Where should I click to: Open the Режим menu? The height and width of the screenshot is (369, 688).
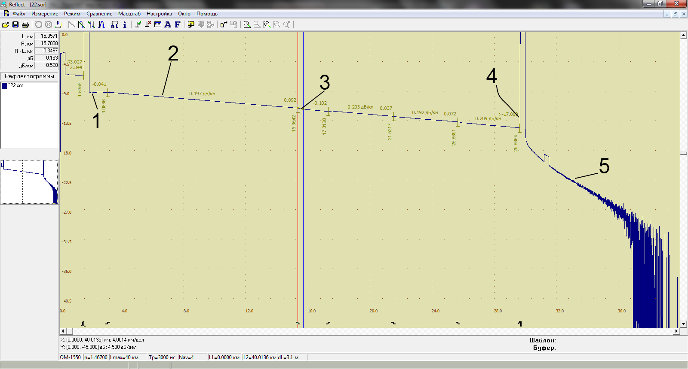pyautogui.click(x=72, y=14)
